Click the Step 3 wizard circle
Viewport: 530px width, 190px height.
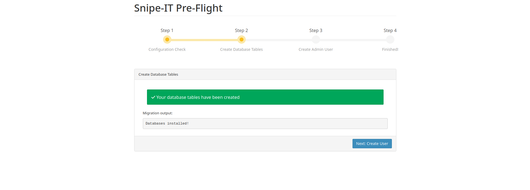[x=316, y=39]
